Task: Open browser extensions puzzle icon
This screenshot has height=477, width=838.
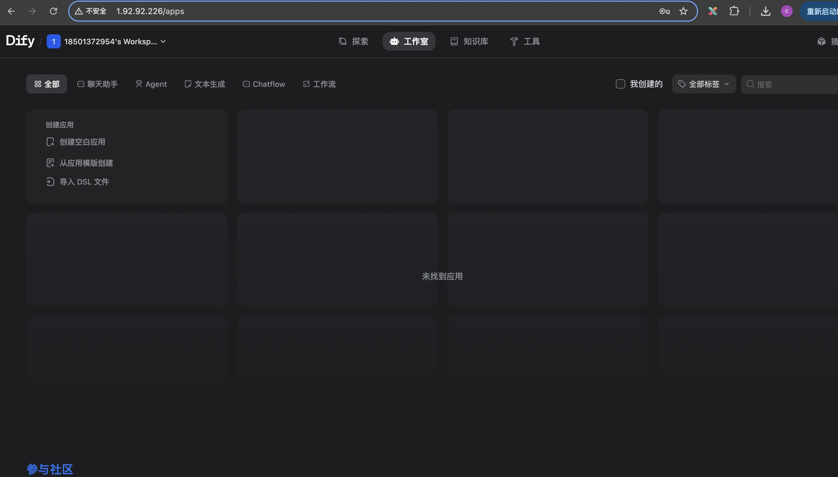Action: point(734,11)
